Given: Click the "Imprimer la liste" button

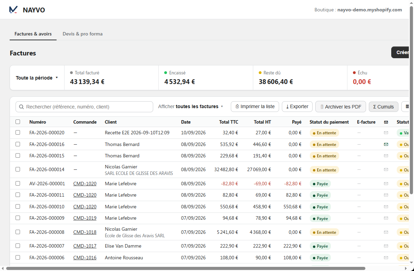Looking at the screenshot, I should pos(255,107).
